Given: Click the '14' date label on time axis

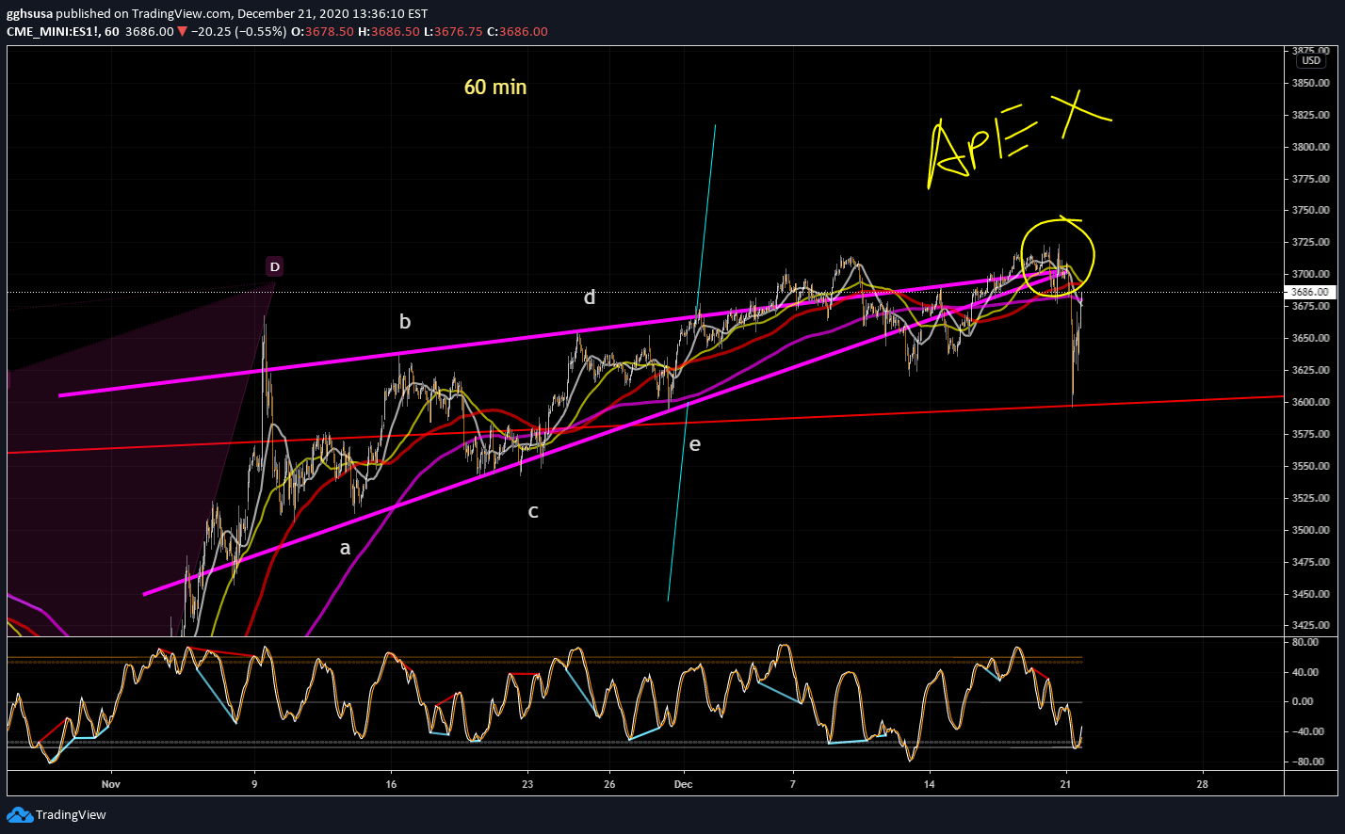Looking at the screenshot, I should [930, 784].
